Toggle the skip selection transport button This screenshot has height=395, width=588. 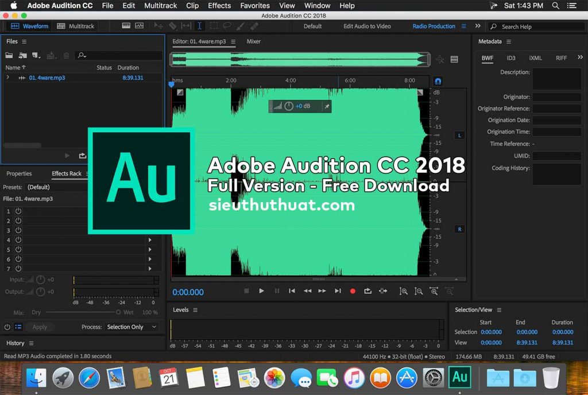tap(383, 291)
